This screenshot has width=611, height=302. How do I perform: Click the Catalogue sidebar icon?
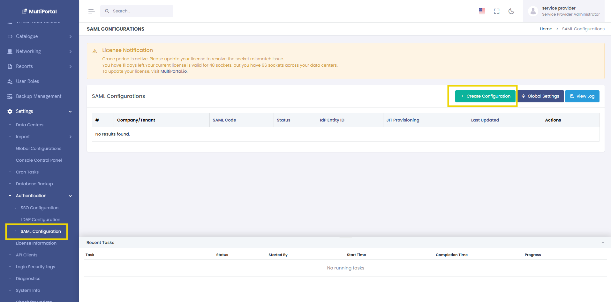(x=10, y=36)
